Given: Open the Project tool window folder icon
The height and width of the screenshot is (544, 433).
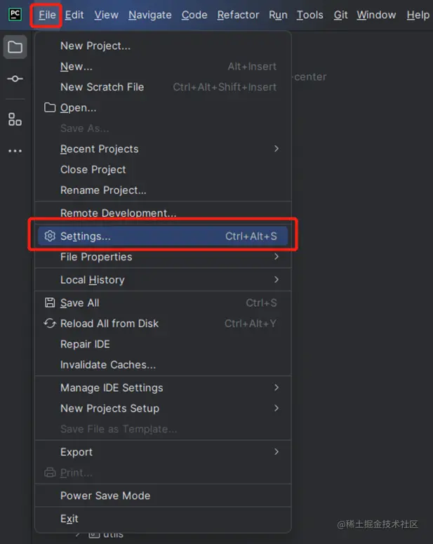Looking at the screenshot, I should pyautogui.click(x=15, y=48).
